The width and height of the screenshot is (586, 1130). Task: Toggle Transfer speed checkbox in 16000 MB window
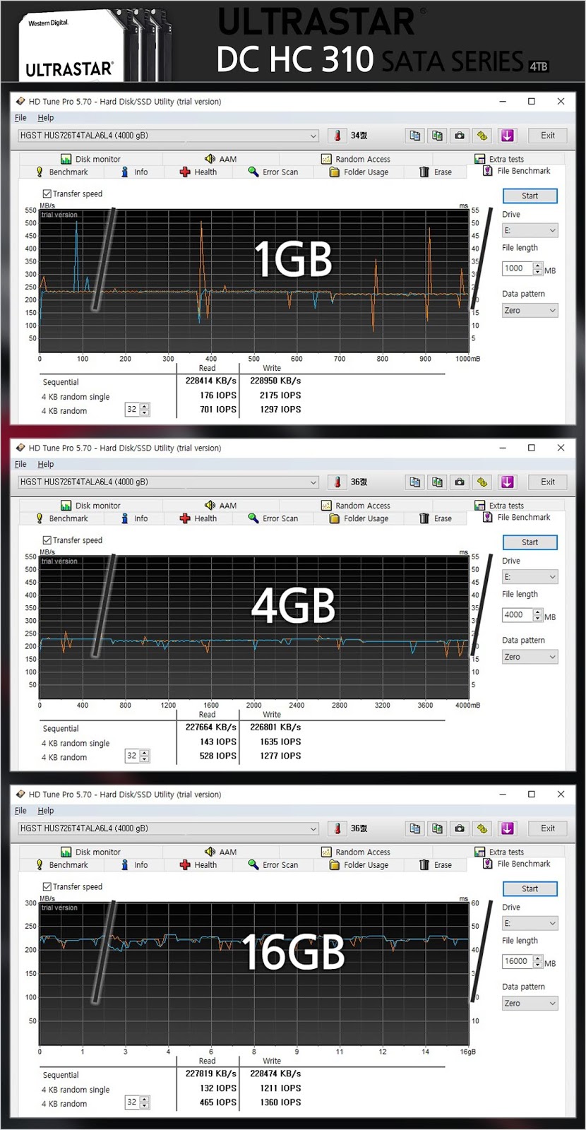point(47,886)
